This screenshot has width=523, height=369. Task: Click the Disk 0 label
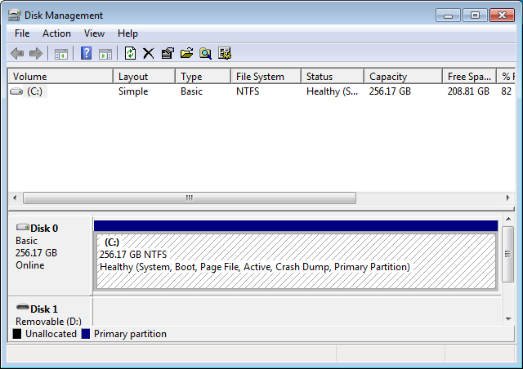coord(44,229)
